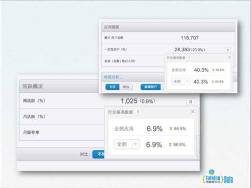The height and width of the screenshot is (188, 251).
Task: Close the 40.3% benchmark popup
Action: [x=229, y=57]
